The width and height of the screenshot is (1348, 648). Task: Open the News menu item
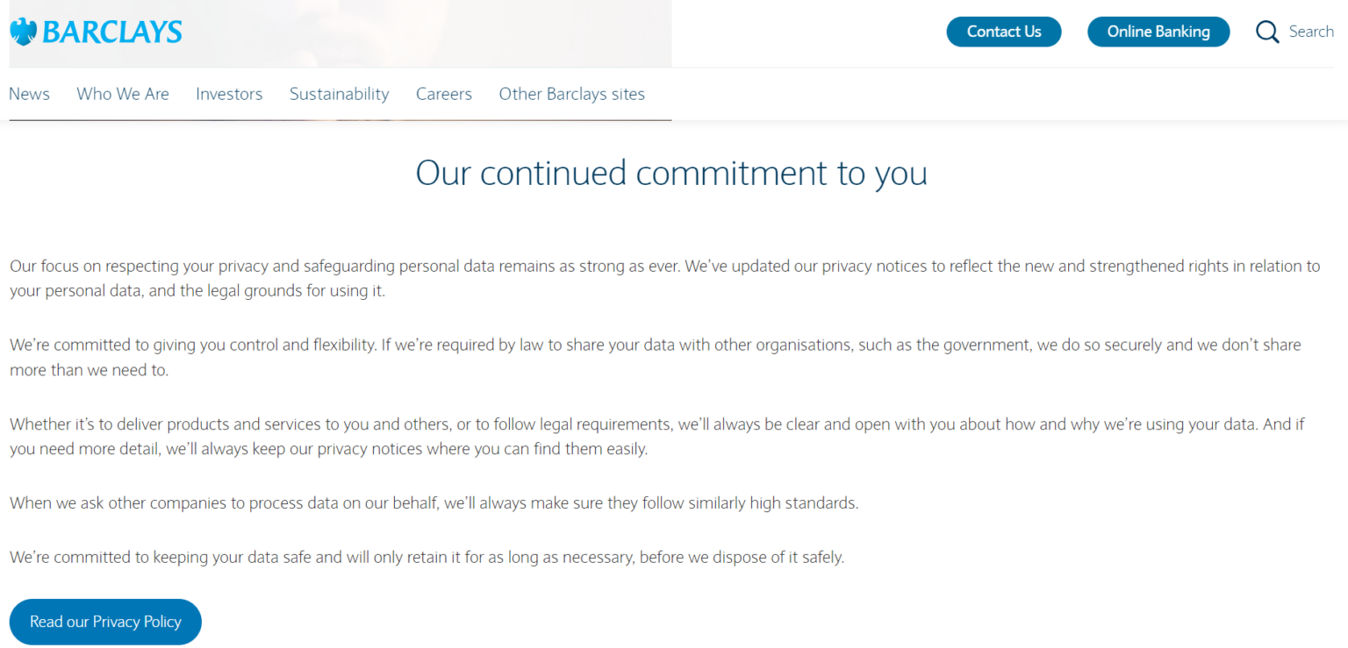[29, 94]
